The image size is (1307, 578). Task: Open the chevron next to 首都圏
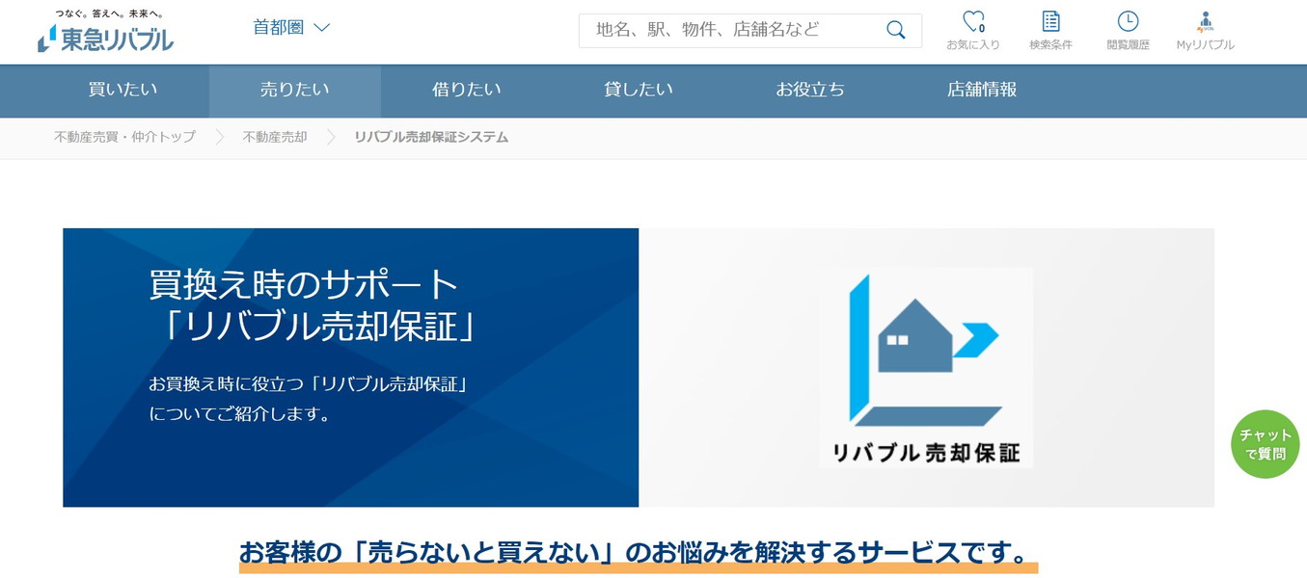(x=322, y=28)
